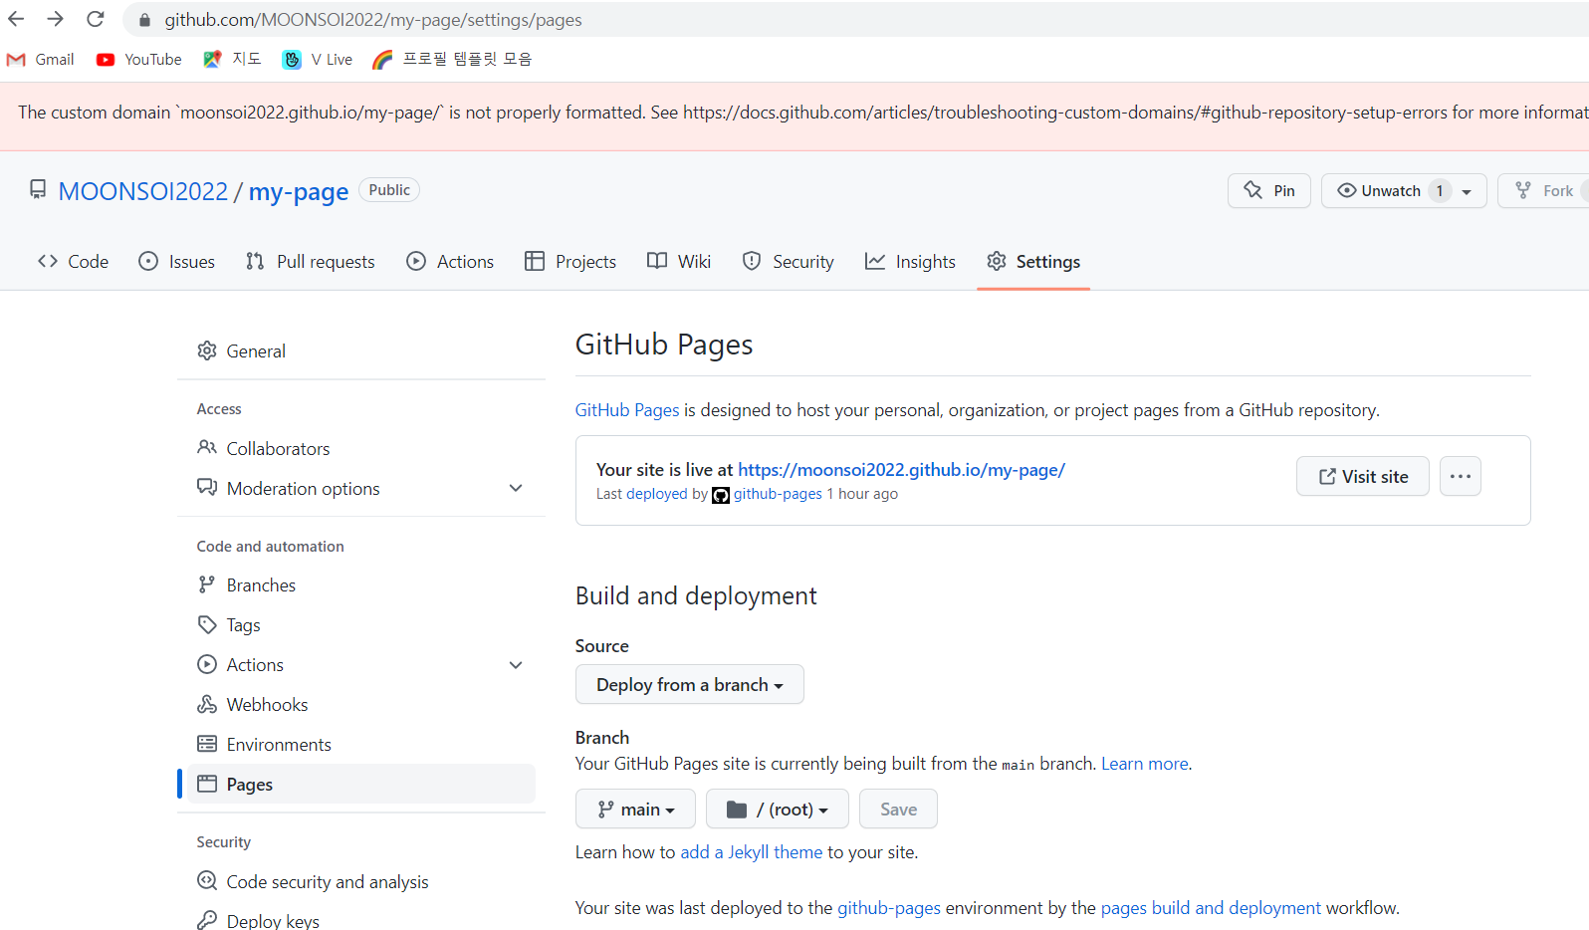
Task: Open the 지도 maps bookmark
Action: click(232, 60)
